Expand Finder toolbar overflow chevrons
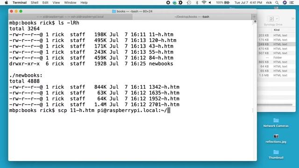Image resolution: width=299 pixels, height=168 pixels. [293, 19]
